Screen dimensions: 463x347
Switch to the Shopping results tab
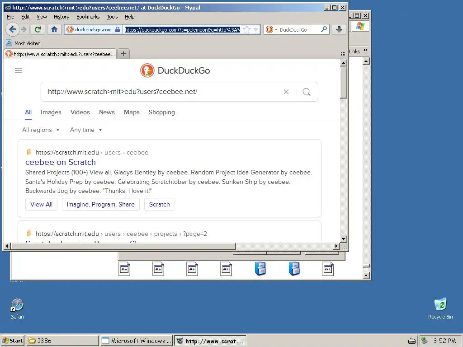pos(162,112)
